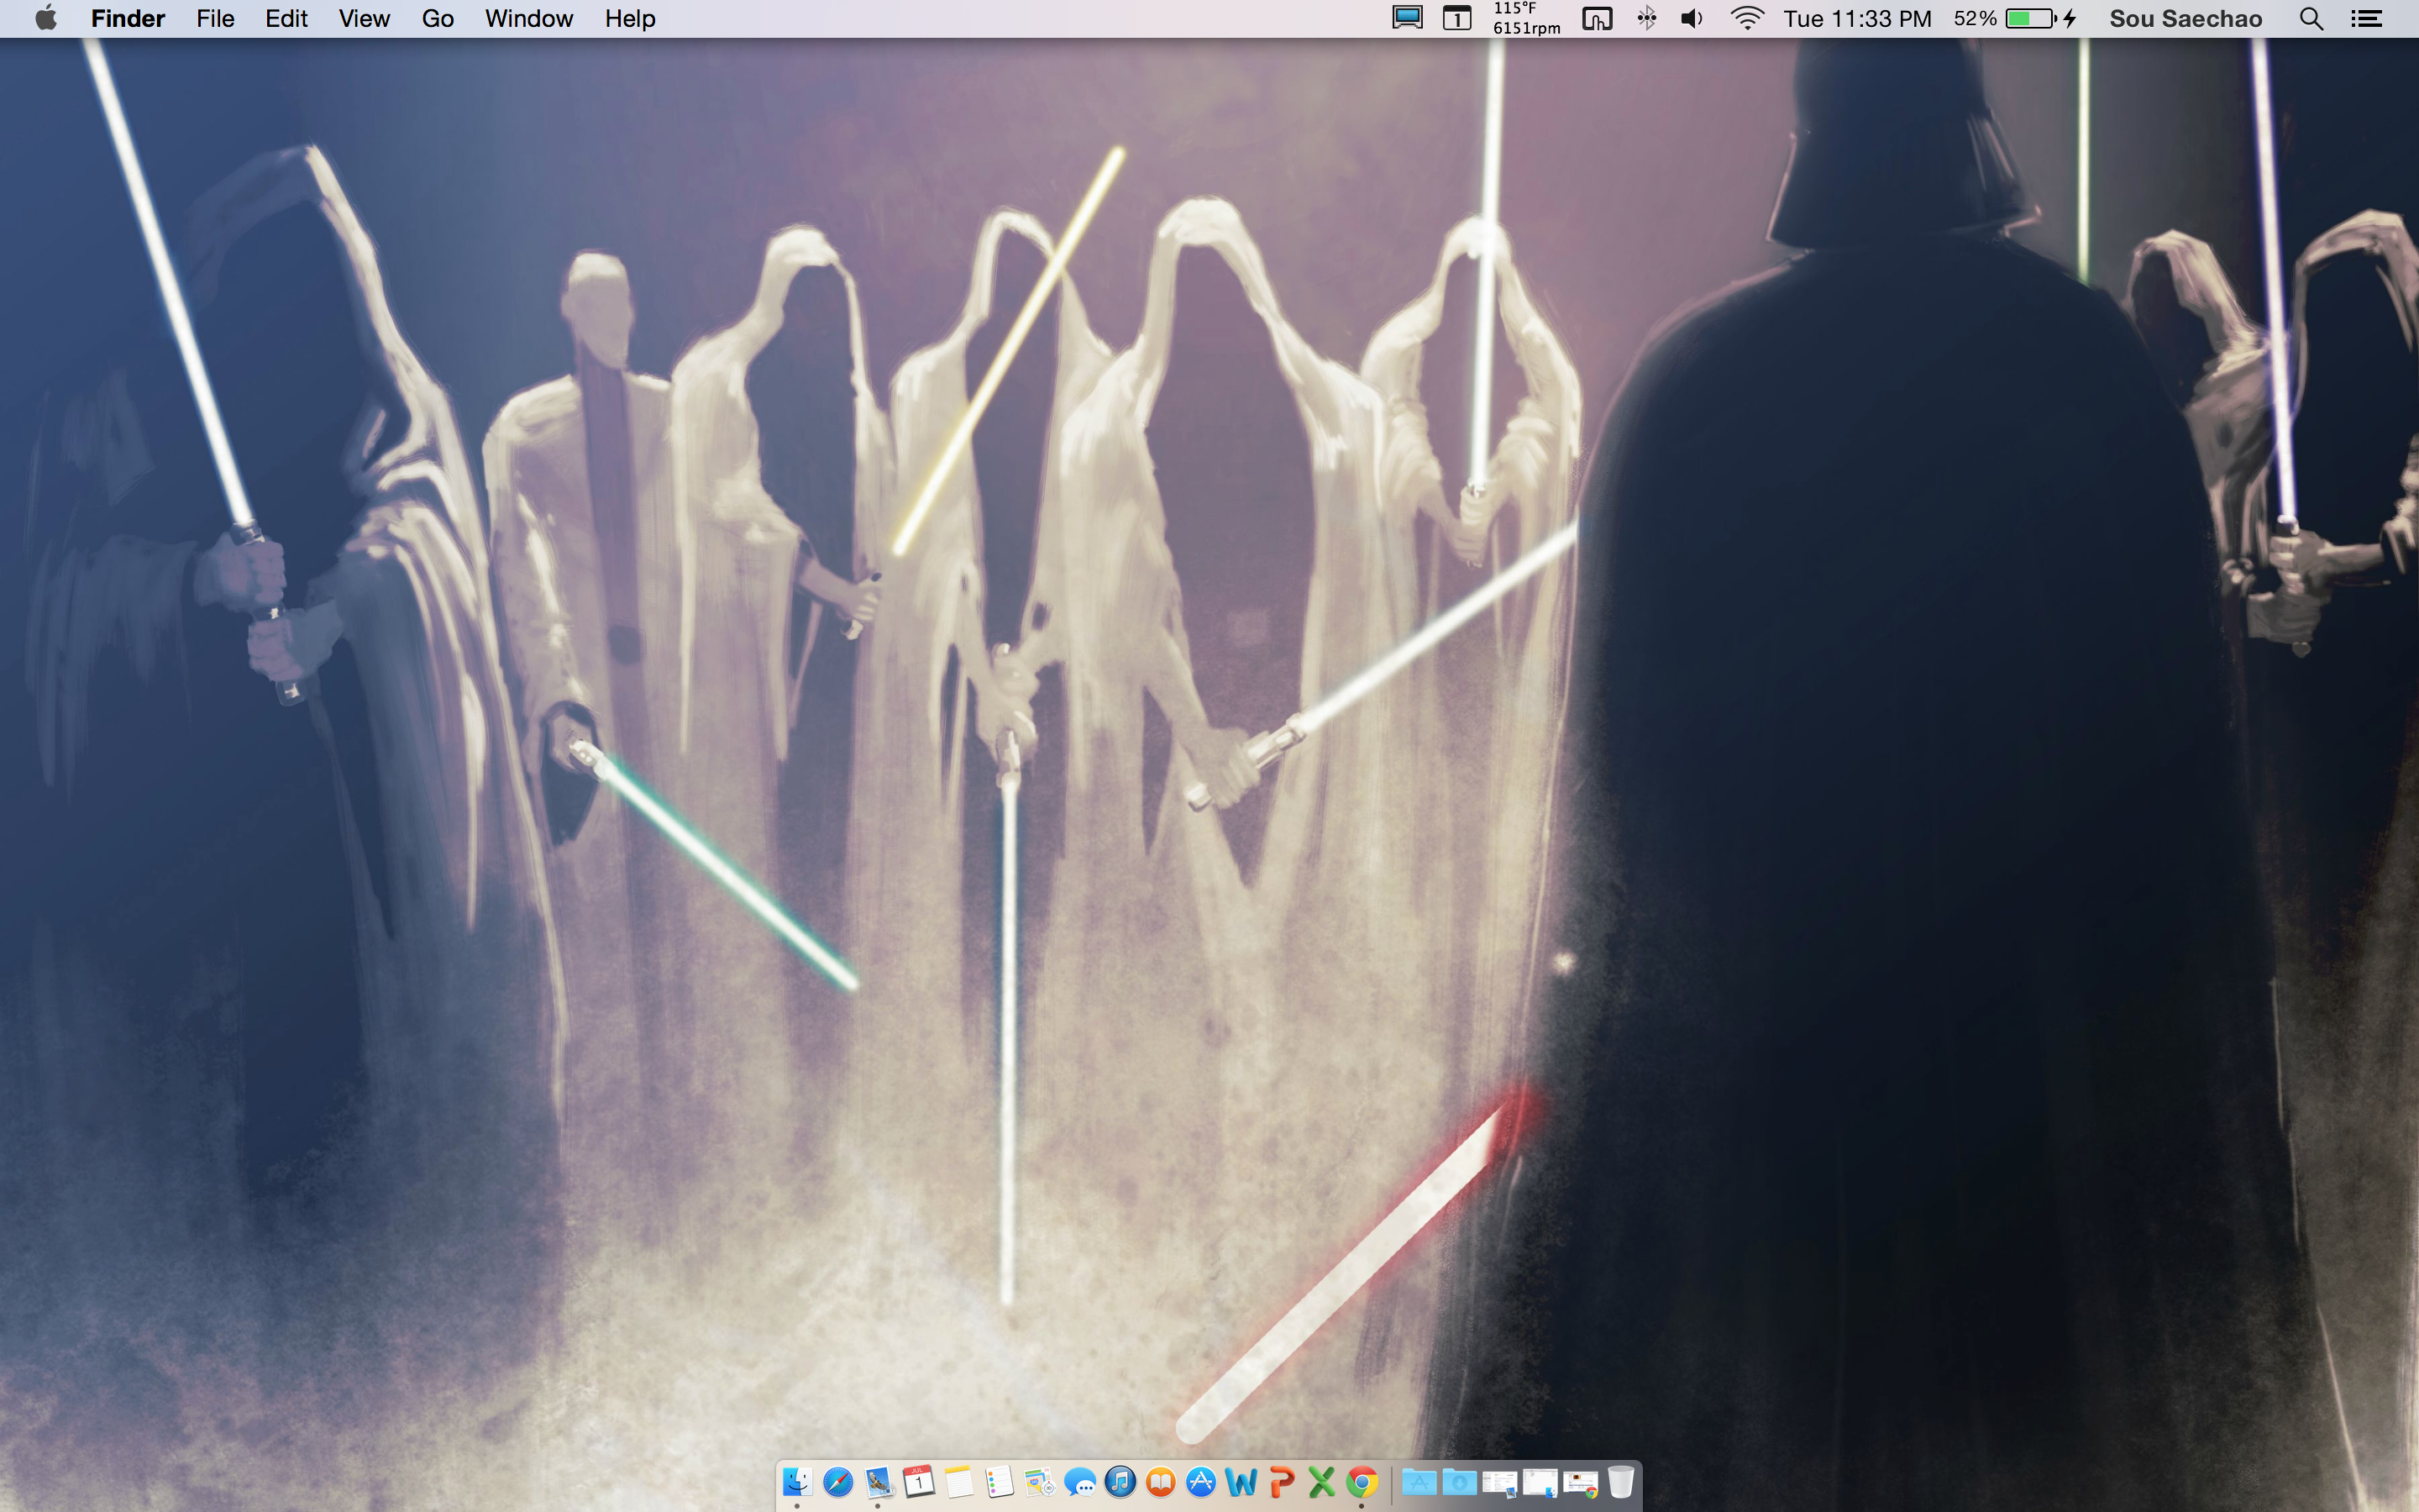
Task: Open the Go menu
Action: 437,19
